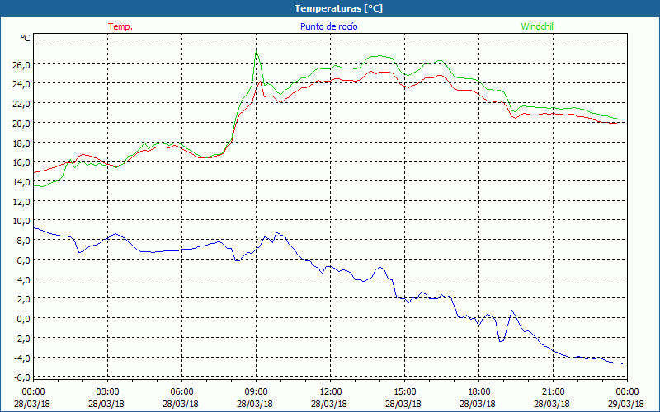
Task: Click the Windchill legend label
Action: tap(538, 26)
